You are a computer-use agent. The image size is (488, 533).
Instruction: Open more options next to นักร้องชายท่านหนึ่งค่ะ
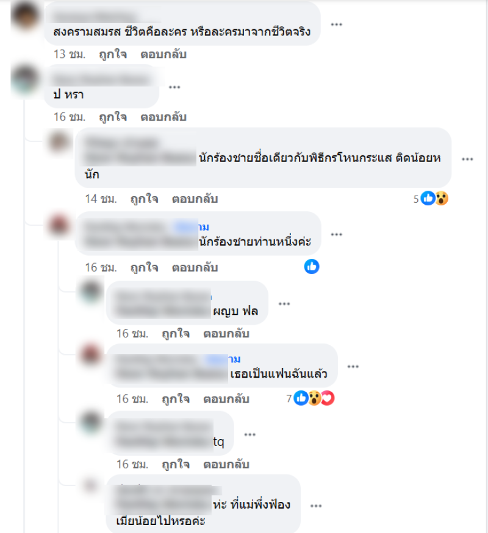tap(336, 234)
